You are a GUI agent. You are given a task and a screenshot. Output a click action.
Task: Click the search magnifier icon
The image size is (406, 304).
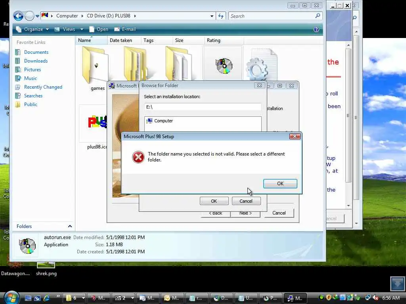pyautogui.click(x=318, y=16)
